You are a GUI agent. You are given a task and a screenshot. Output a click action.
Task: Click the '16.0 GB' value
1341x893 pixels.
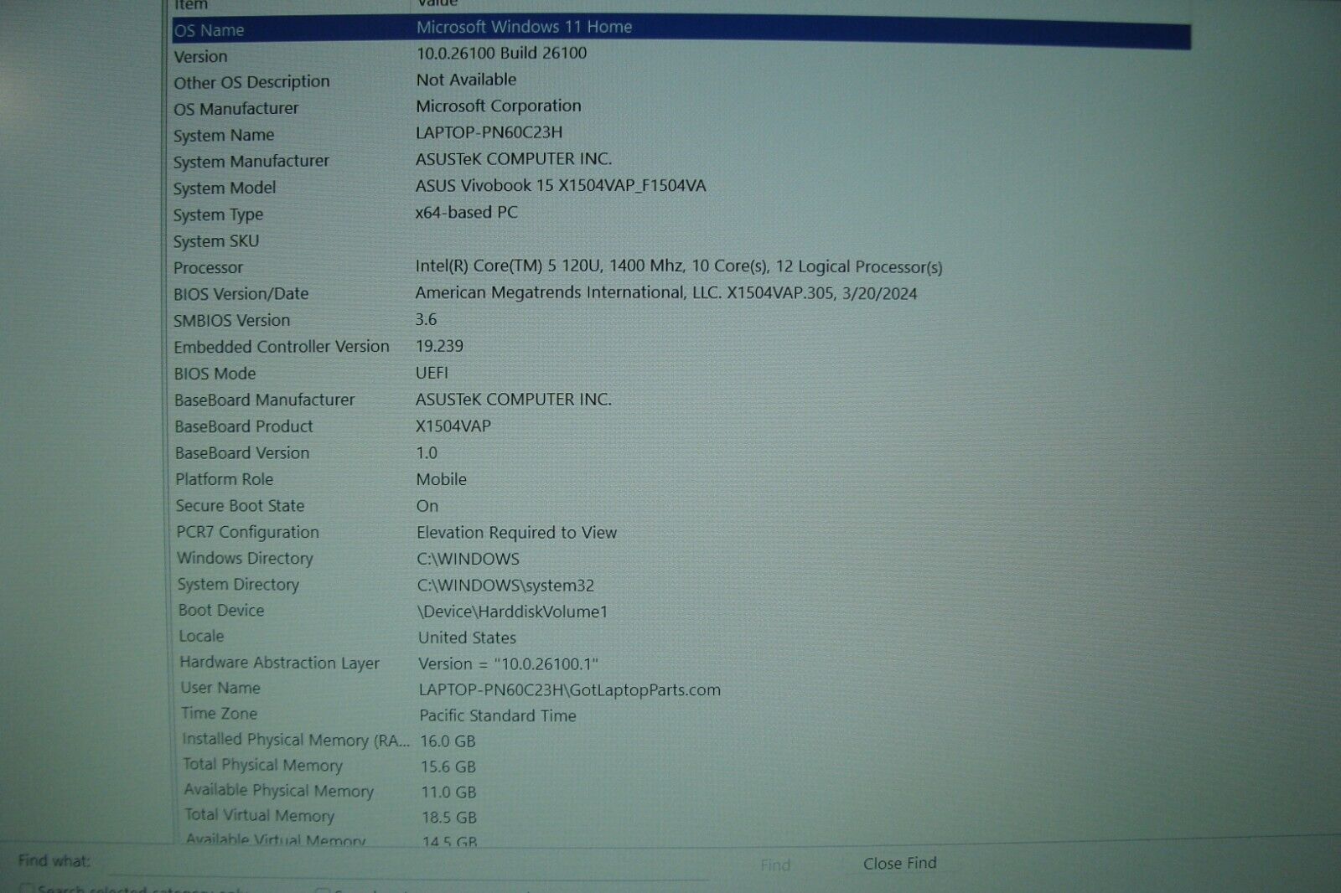coord(448,741)
